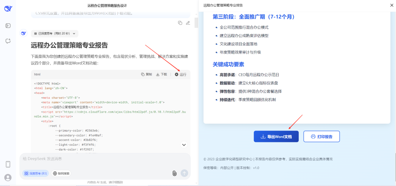This screenshot has height=186, width=396.
Task: Click the html language label in code block
Action: (x=37, y=74)
